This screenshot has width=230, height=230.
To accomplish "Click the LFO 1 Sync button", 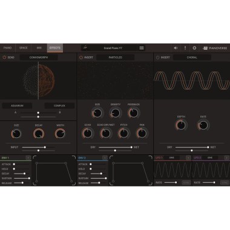I will (186, 183).
